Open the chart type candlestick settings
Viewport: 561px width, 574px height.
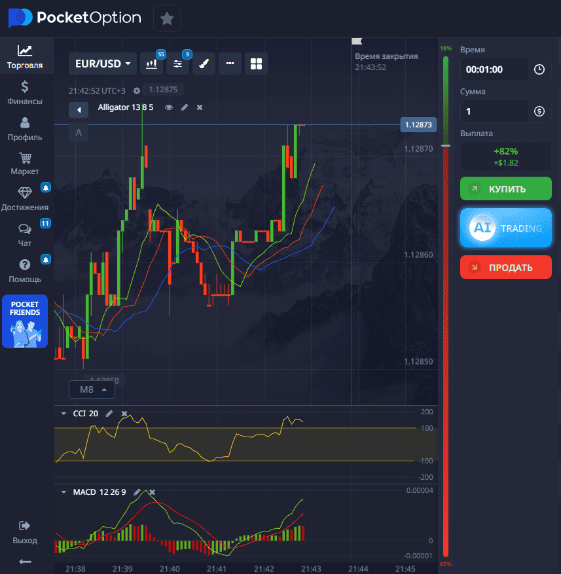(152, 63)
